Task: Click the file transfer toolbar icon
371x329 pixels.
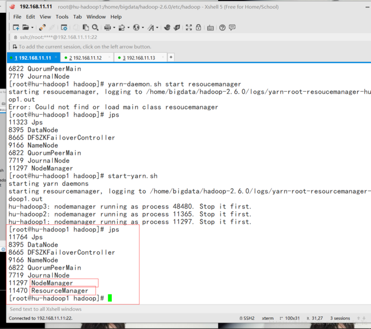Action: point(121,28)
